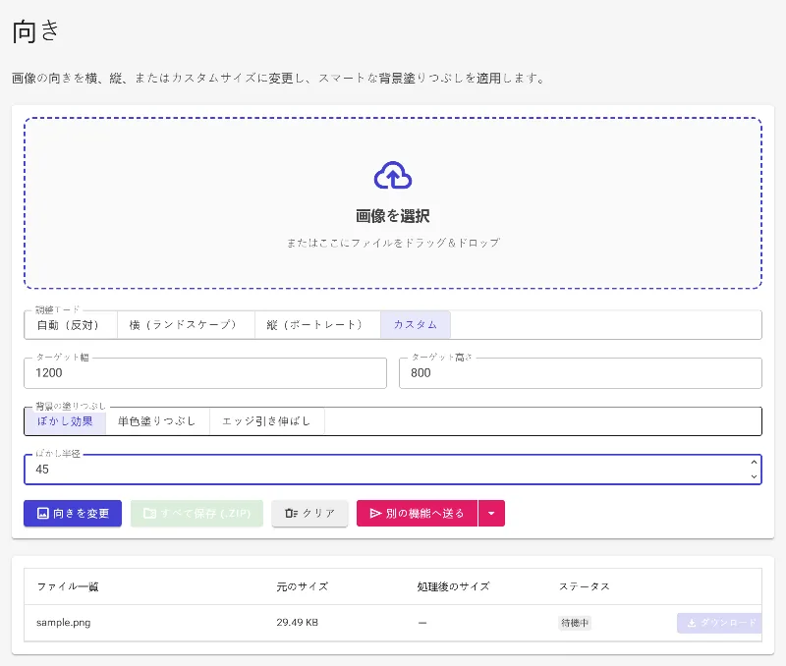786x666 pixels.
Task: Click the 処理後のサイズ column header
Action: [453, 586]
